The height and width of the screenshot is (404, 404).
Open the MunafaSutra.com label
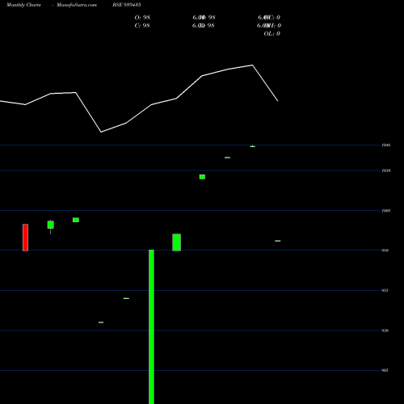coord(77,5)
